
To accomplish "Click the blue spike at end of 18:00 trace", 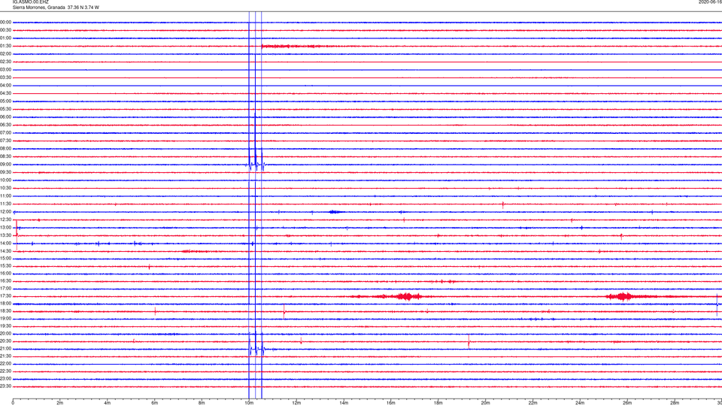I will coord(717,304).
